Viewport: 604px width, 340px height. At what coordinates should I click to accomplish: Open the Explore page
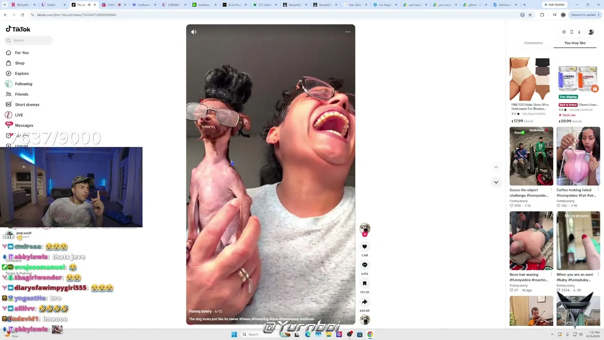(22, 74)
